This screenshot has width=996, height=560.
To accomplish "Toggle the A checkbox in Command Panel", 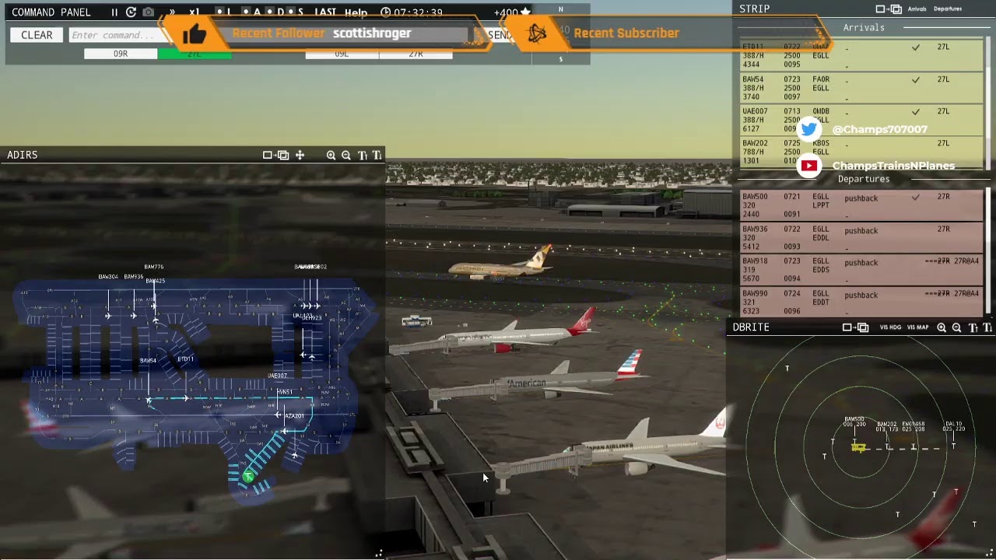I will coord(246,12).
